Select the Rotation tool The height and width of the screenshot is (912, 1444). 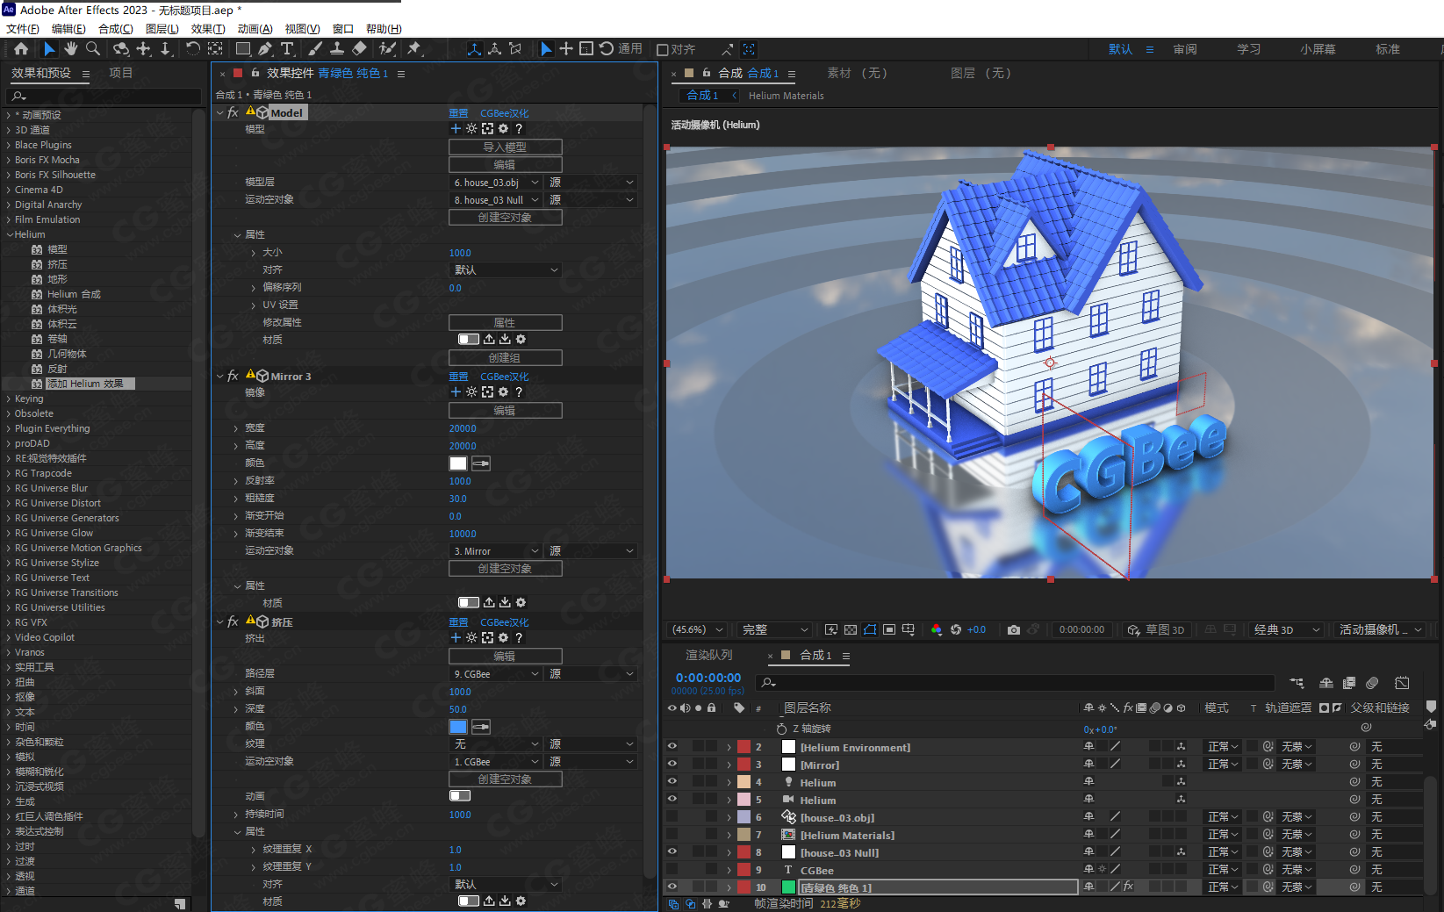[193, 49]
